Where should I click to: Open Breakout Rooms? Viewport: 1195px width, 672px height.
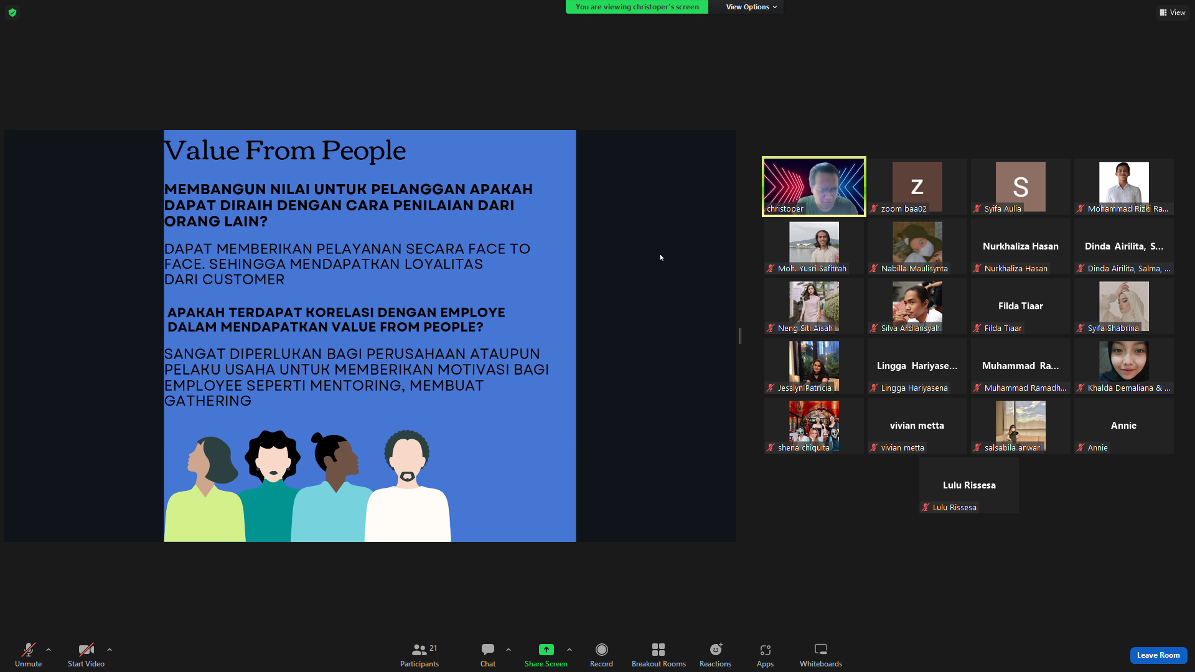pyautogui.click(x=658, y=655)
